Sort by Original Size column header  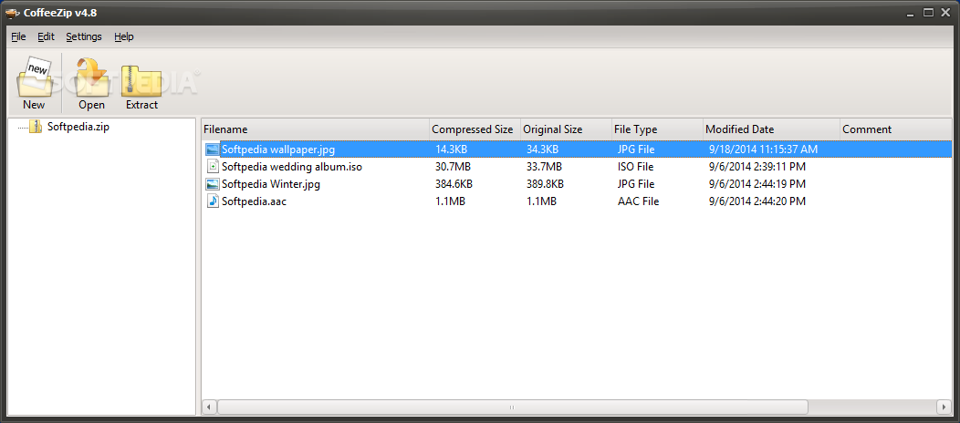tap(566, 129)
